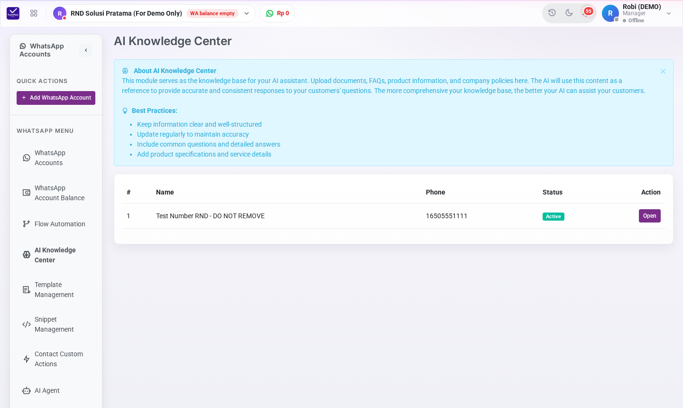The height and width of the screenshot is (408, 683).
Task: Click the Best Practices lightbulb icon
Action: 125,111
